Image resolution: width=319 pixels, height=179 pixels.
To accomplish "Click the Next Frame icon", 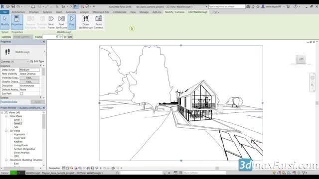I will [x=51, y=22].
